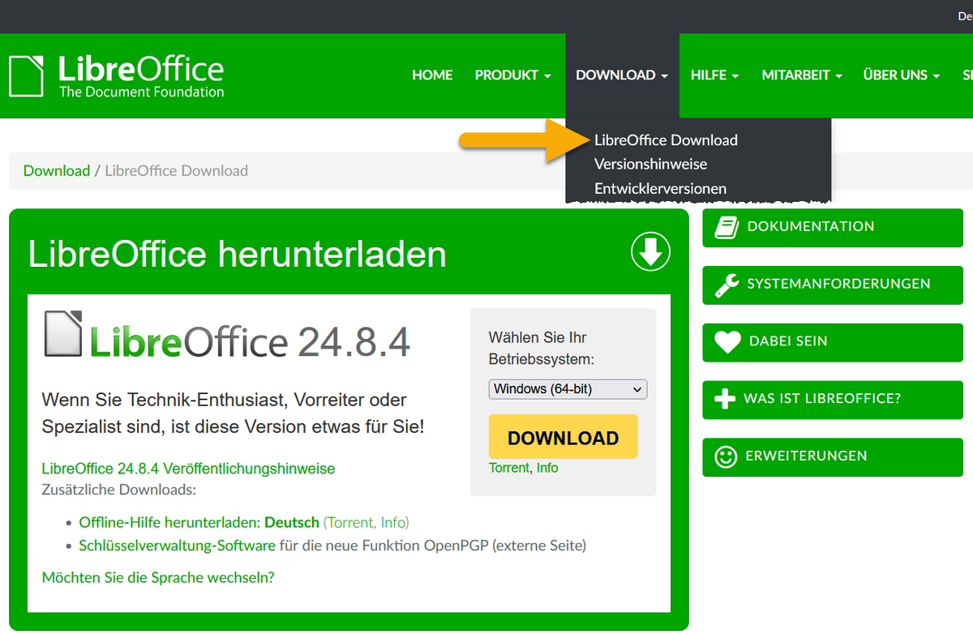Click the circular download arrow icon
The height and width of the screenshot is (634, 973).
point(649,251)
